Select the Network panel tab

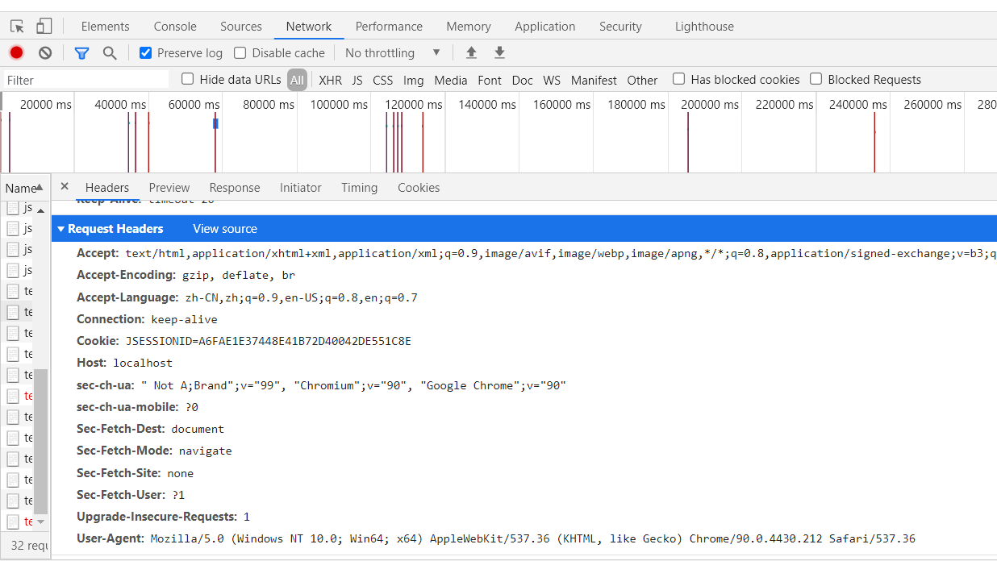(x=309, y=27)
